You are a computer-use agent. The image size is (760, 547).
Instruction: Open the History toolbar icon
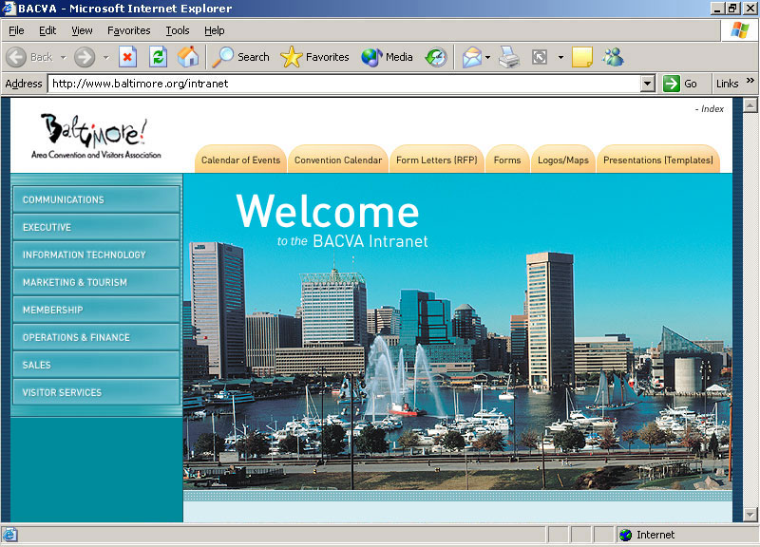point(435,57)
